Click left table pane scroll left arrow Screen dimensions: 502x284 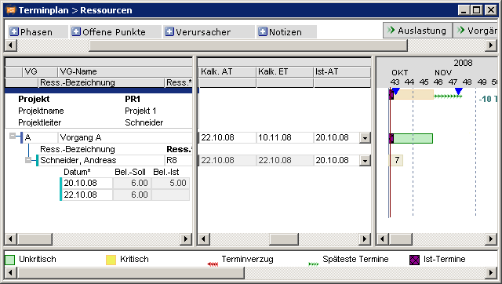tap(11, 238)
